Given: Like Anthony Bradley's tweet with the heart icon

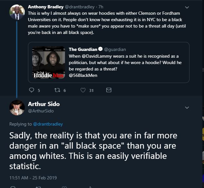Looking at the screenshot, I should point(83,90).
